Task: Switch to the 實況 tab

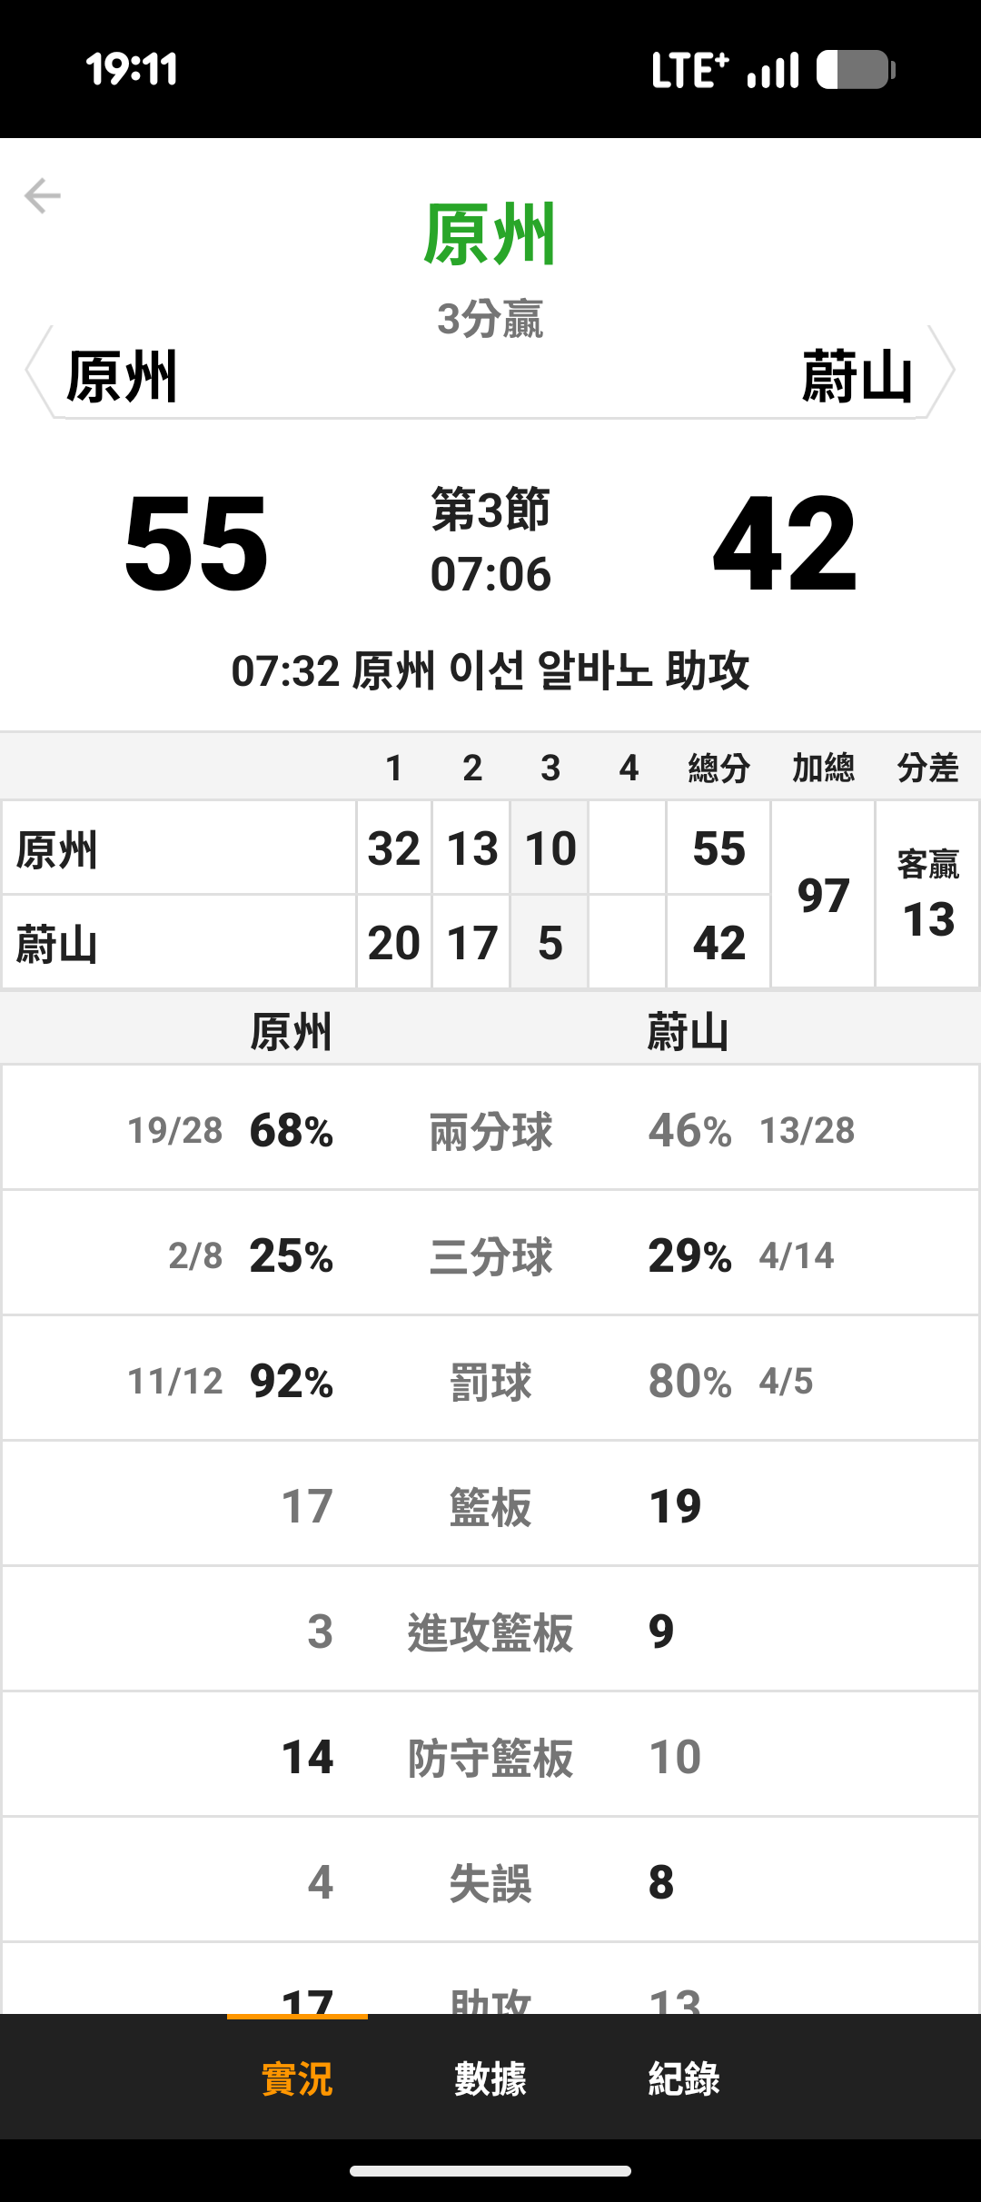Action: [297, 2078]
